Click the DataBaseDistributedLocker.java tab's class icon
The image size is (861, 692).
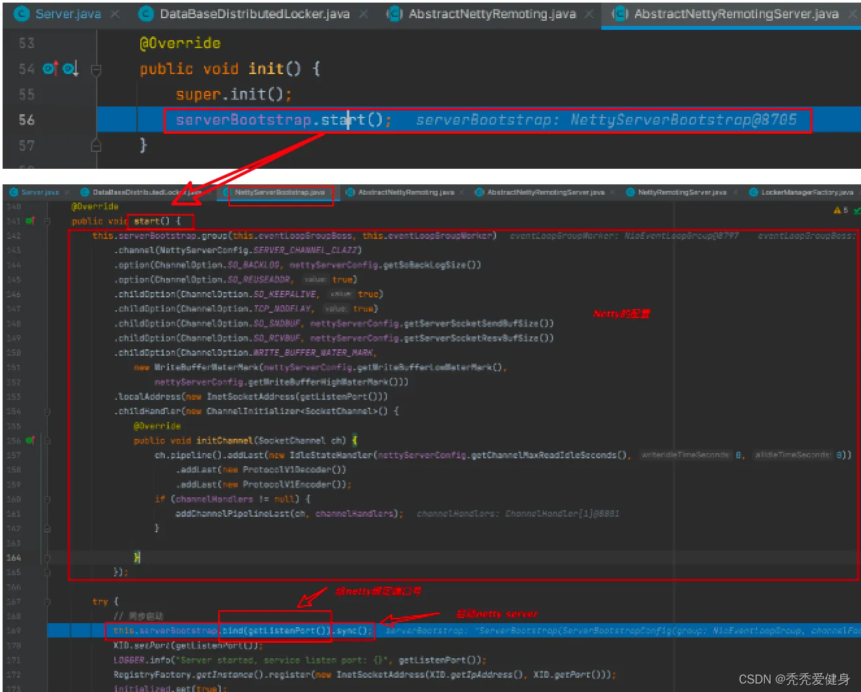coord(146,14)
